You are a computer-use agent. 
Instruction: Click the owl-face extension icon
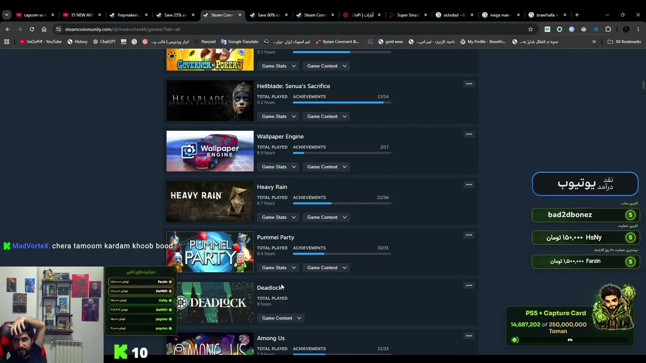[x=584, y=29]
